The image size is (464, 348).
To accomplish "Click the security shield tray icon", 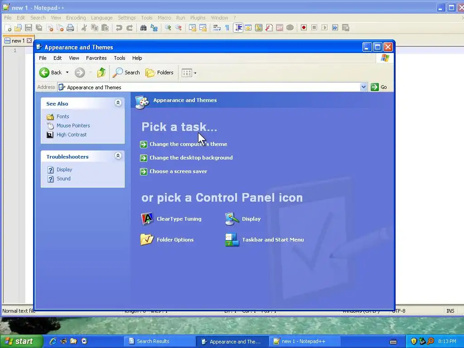I will coord(414,341).
